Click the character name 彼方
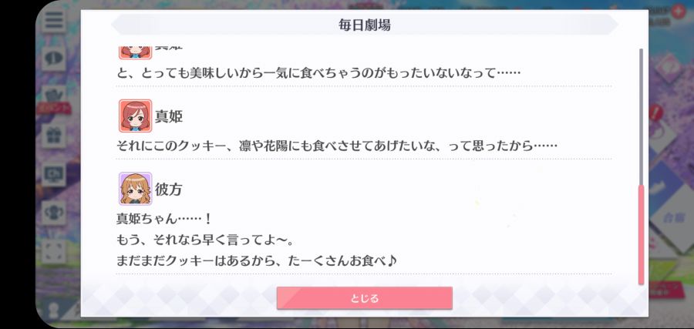 click(169, 190)
